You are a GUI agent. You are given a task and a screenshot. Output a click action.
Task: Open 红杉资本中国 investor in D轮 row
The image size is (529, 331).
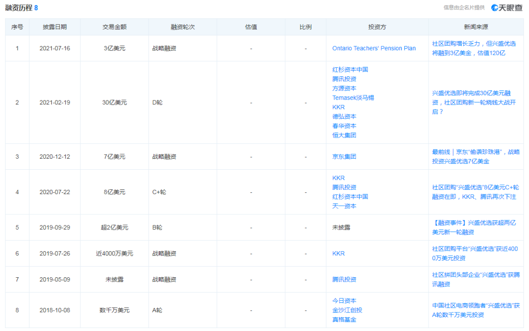350,70
